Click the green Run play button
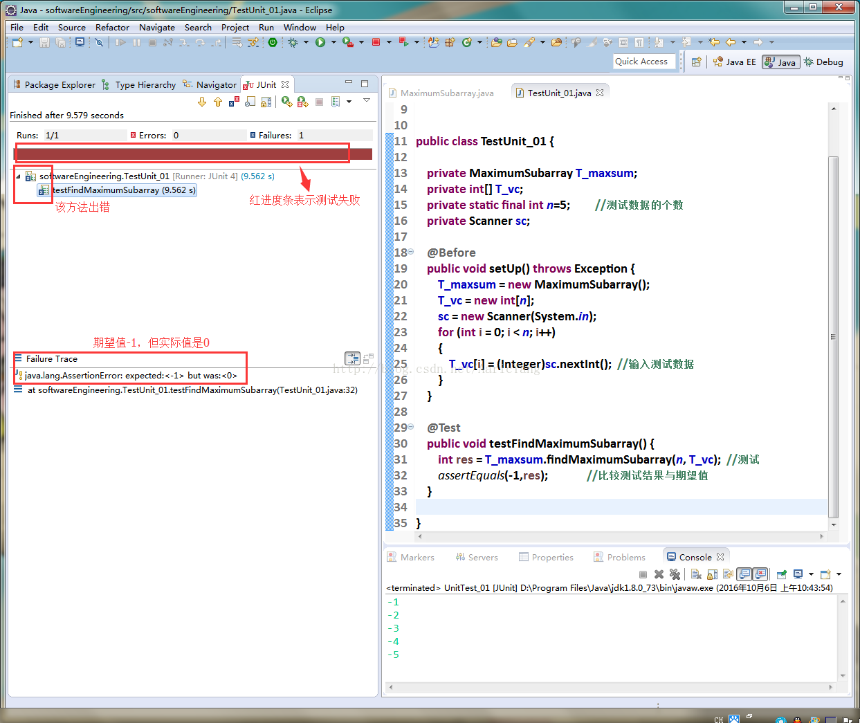 tap(320, 42)
